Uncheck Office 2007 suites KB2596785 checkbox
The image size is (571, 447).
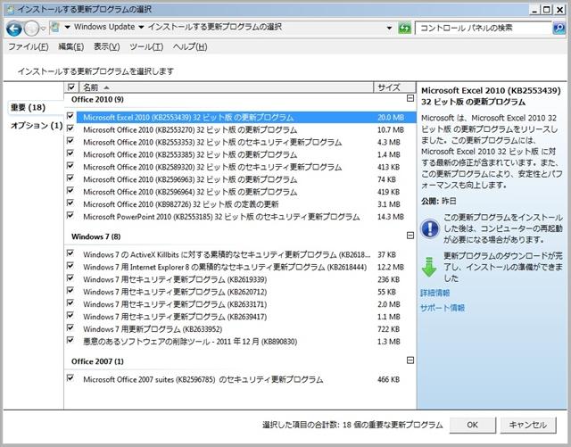(x=70, y=377)
